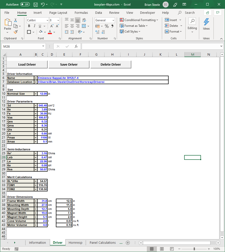Open the Name Box dropdown arrow
The width and height of the screenshot is (225, 252).
coord(43,46)
